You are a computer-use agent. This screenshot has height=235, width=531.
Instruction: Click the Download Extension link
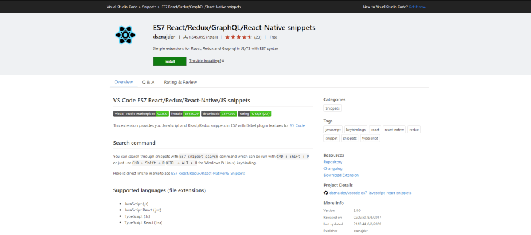click(x=341, y=175)
